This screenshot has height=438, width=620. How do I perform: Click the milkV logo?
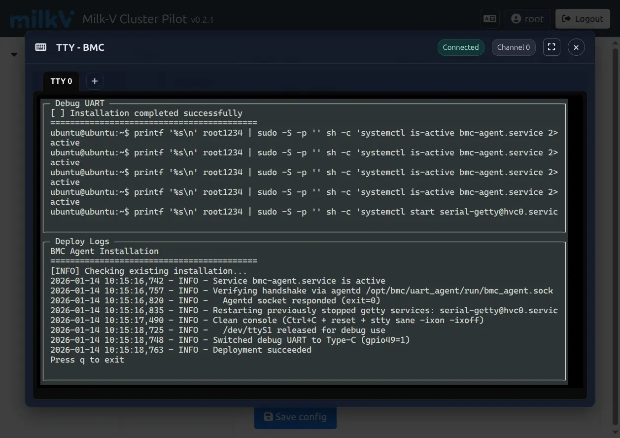[42, 19]
